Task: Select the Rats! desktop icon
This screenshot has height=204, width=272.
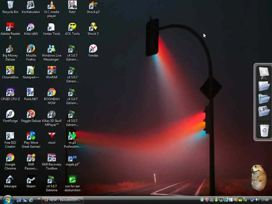Action: 72,7
